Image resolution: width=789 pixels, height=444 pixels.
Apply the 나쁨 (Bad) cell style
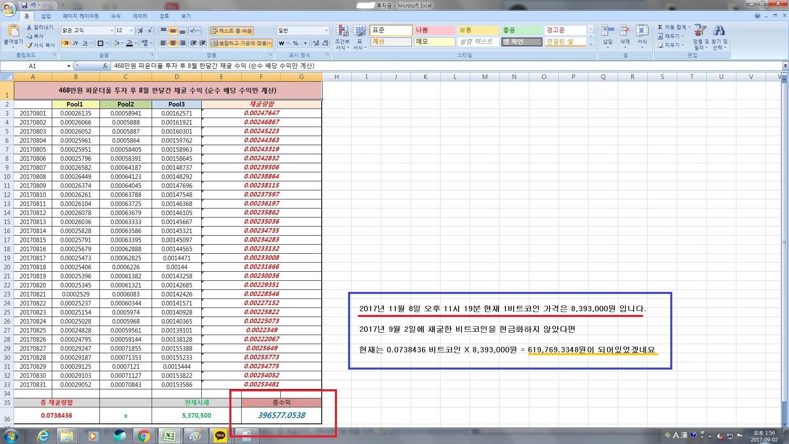[x=434, y=30]
